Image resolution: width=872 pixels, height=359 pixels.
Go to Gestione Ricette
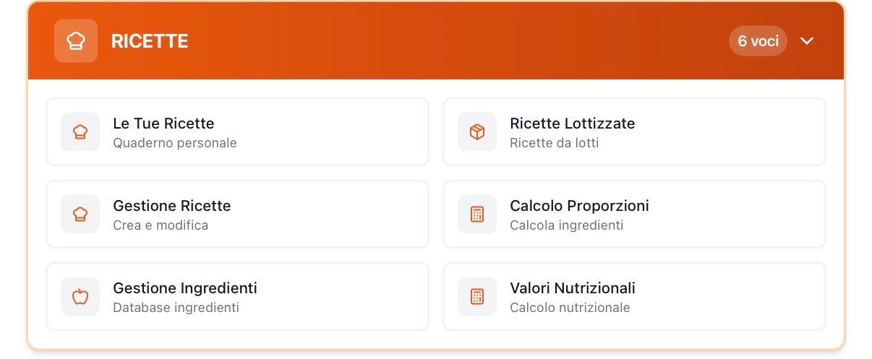coord(171,206)
